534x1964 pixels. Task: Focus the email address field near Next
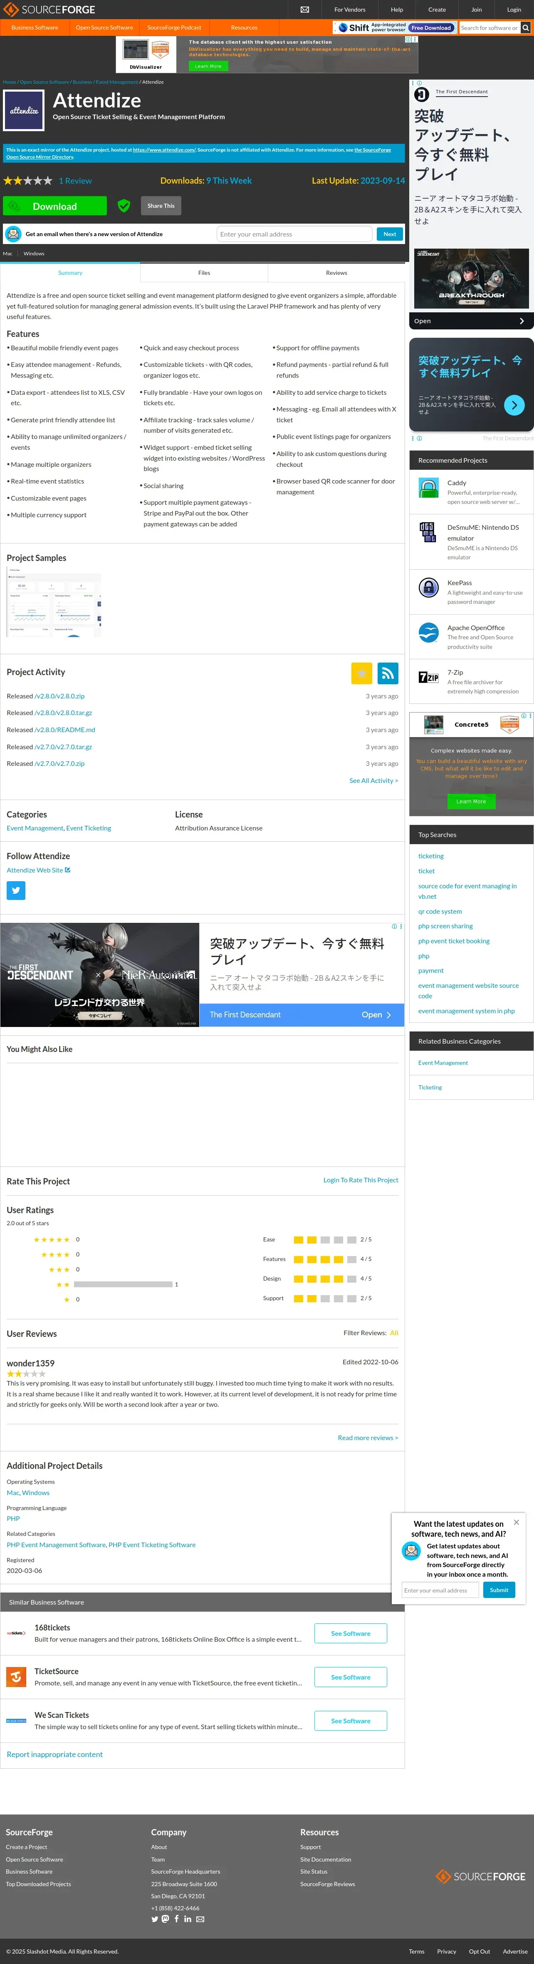(x=294, y=234)
